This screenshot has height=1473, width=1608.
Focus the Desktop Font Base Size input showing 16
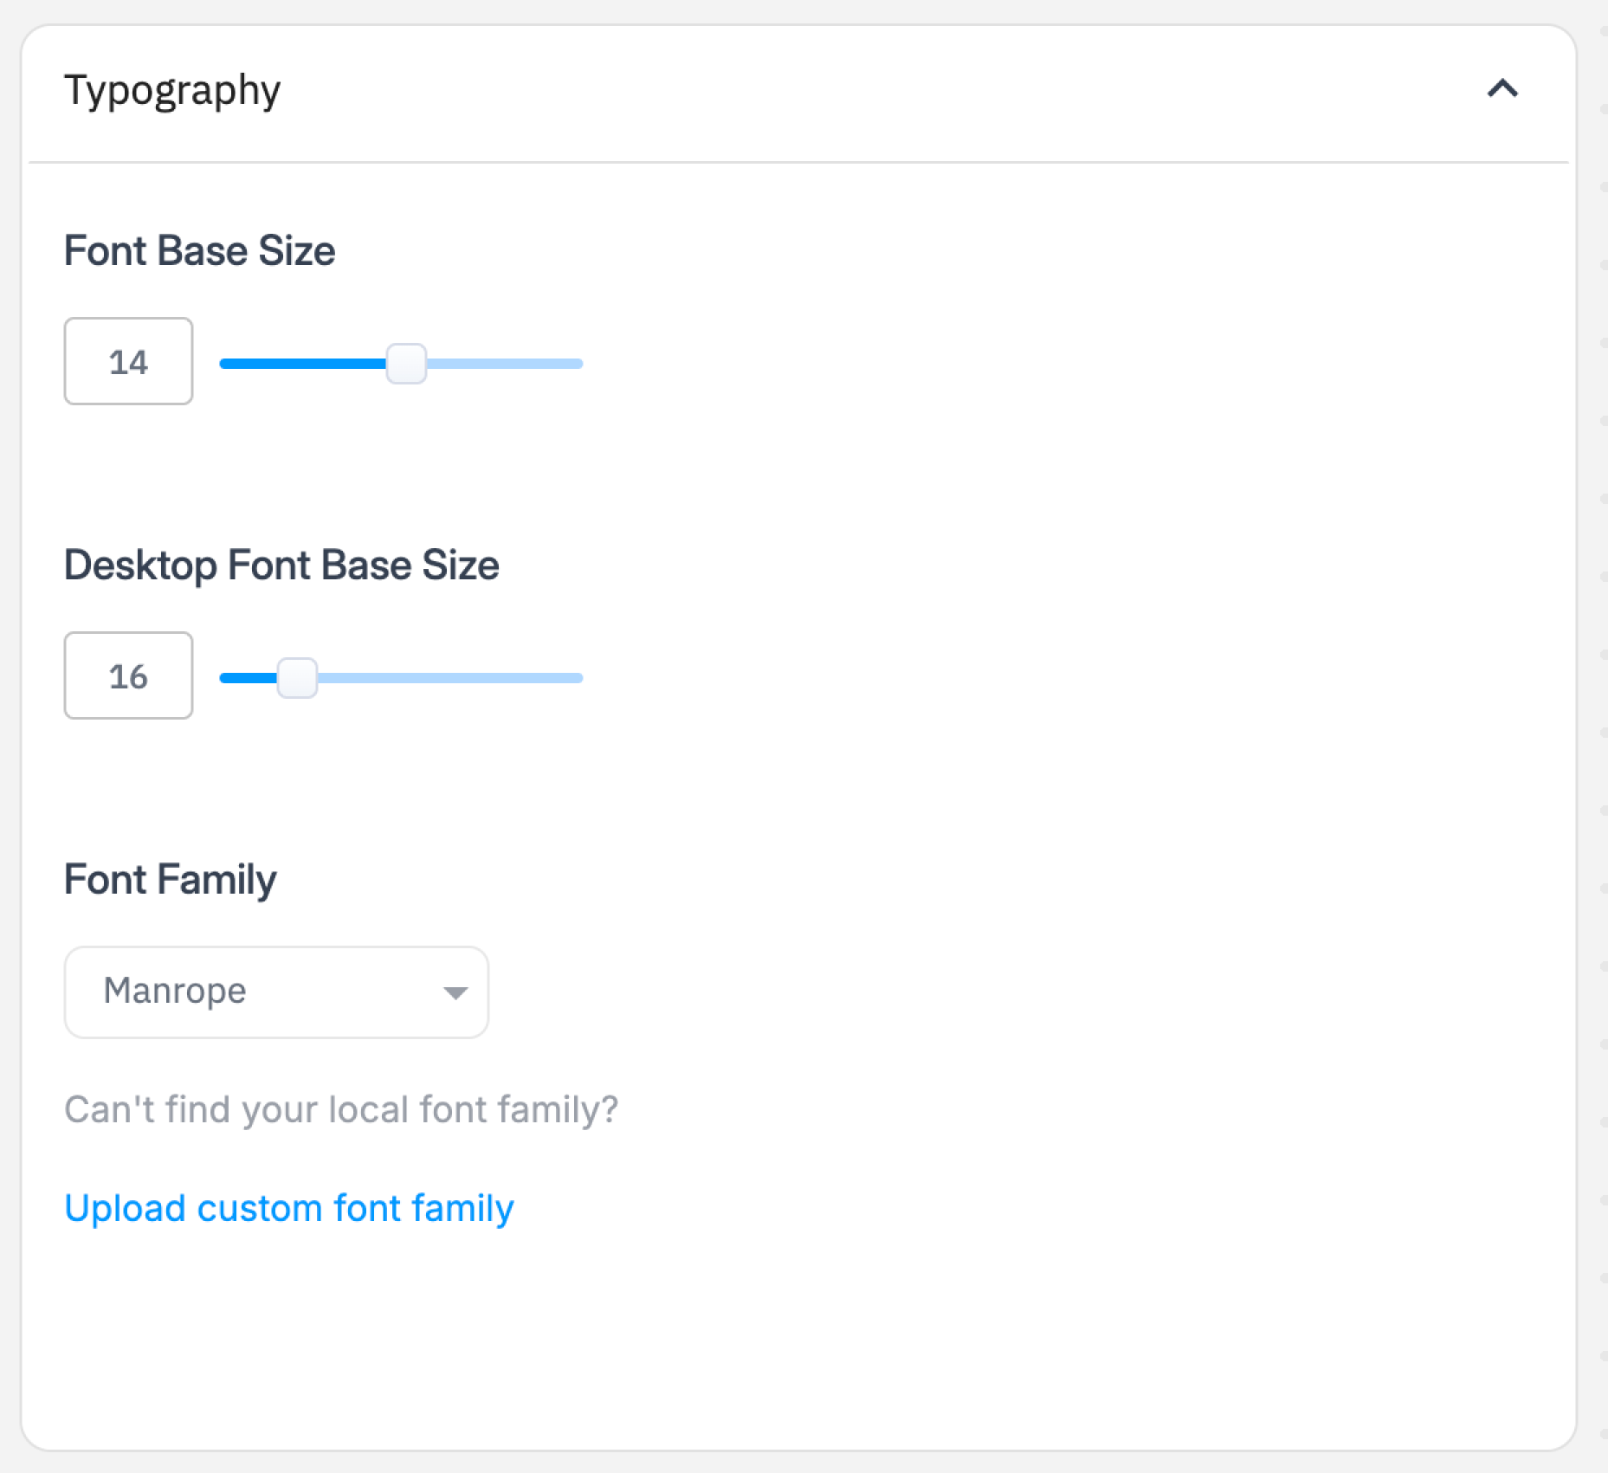128,675
